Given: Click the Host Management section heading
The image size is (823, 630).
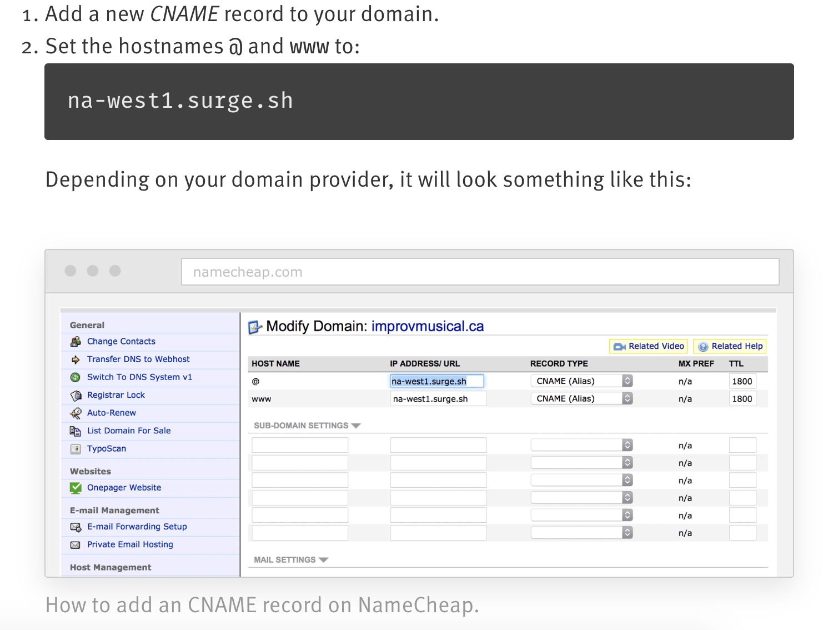Looking at the screenshot, I should click(111, 567).
